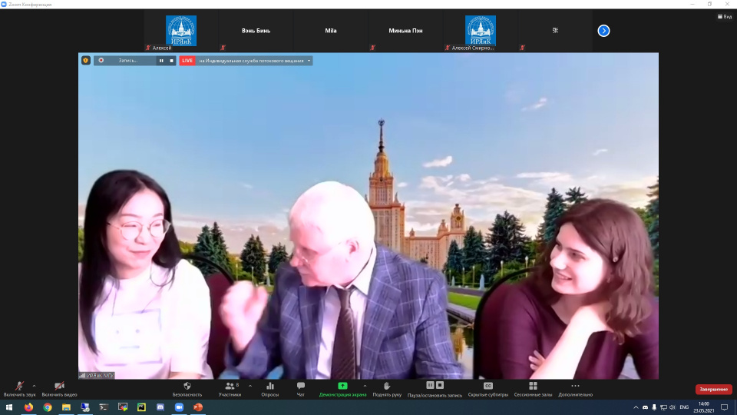This screenshot has width=737, height=415.
Task: Click the red End (Завершение) button
Action: click(x=713, y=390)
